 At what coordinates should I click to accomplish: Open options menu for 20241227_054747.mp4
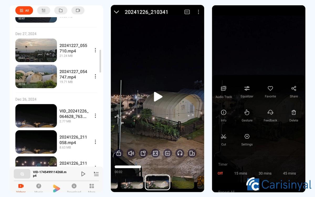[95, 76]
